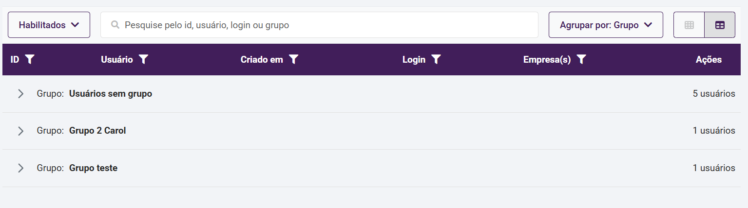Click the Login column filter icon
748x208 pixels.
(x=436, y=59)
